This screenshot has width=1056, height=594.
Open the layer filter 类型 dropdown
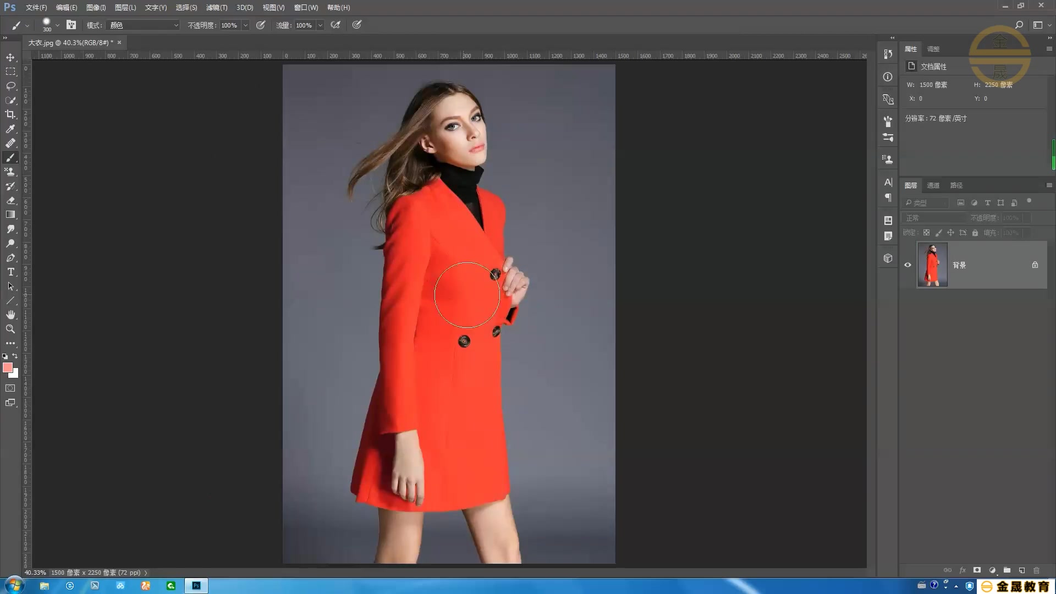tap(927, 202)
